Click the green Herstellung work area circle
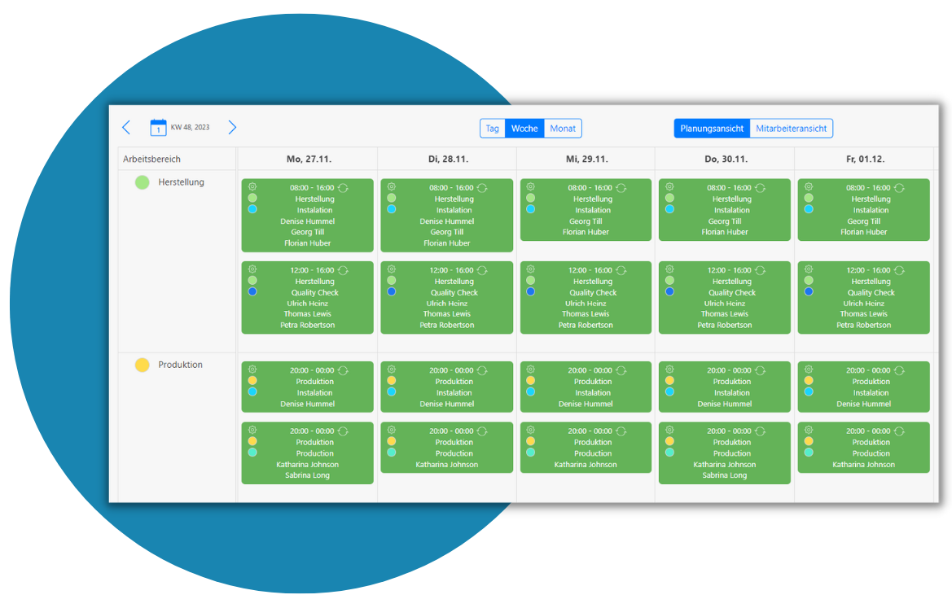The width and height of the screenshot is (952, 608). [143, 182]
